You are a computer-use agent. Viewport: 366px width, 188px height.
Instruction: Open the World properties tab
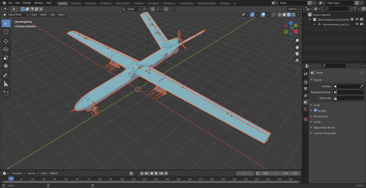[305, 109]
